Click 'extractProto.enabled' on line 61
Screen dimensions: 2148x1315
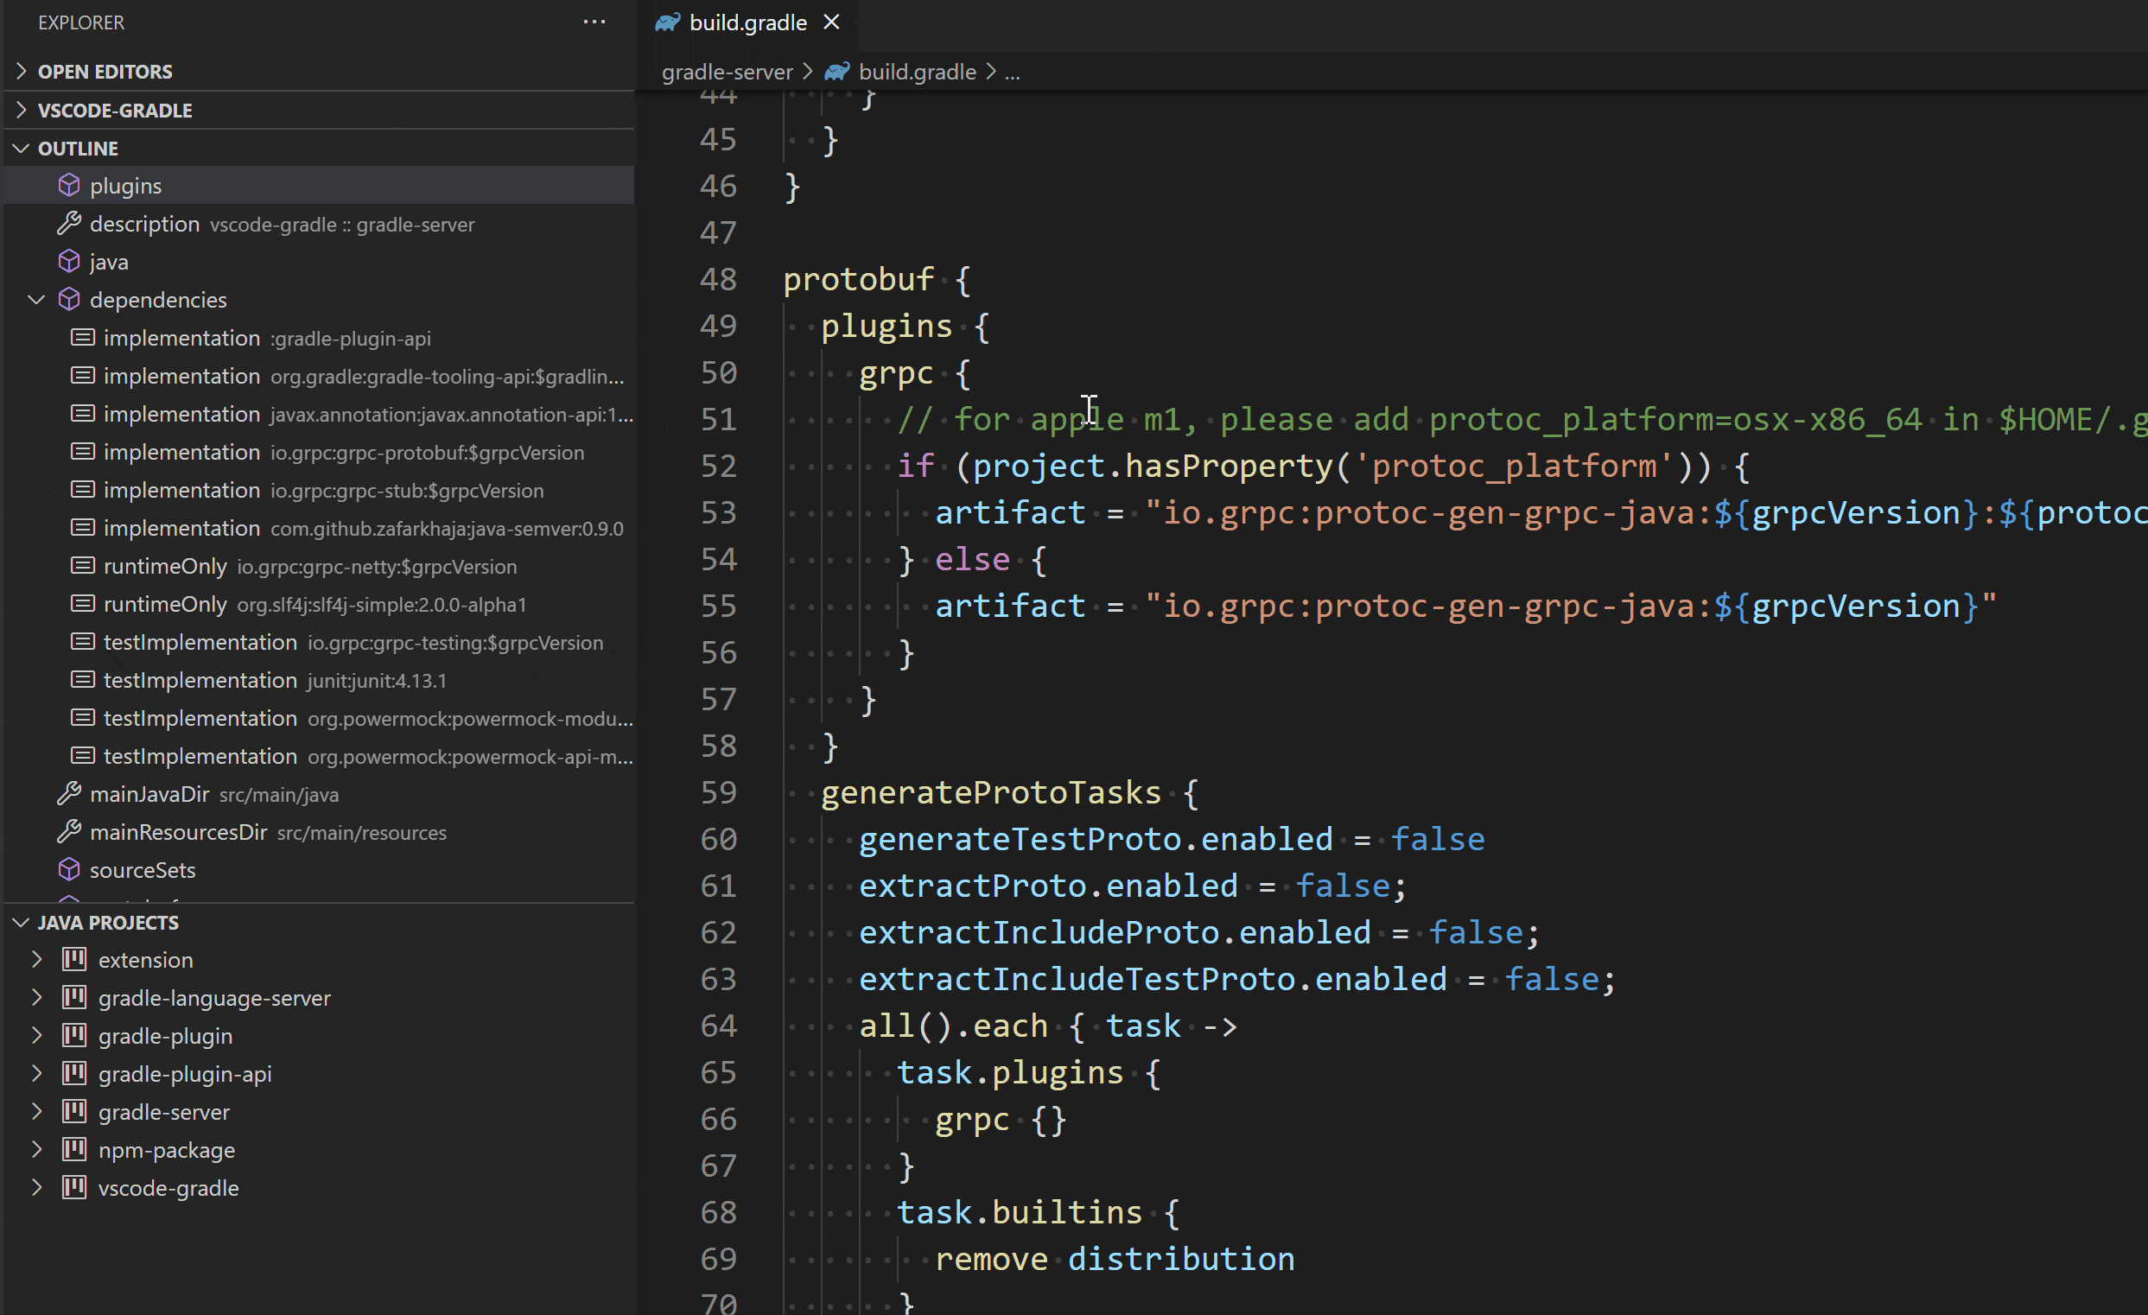[1048, 886]
